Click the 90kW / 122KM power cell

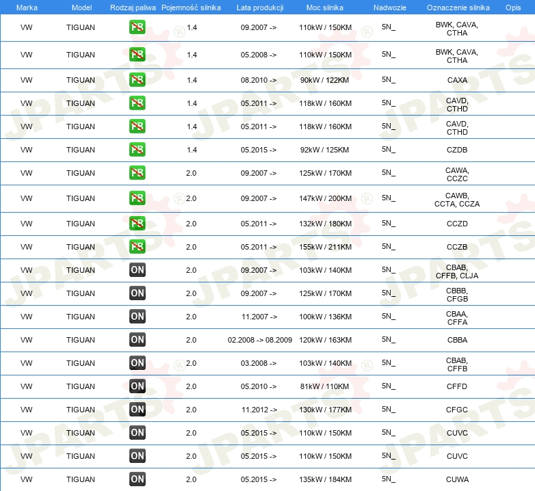pyautogui.click(x=324, y=80)
